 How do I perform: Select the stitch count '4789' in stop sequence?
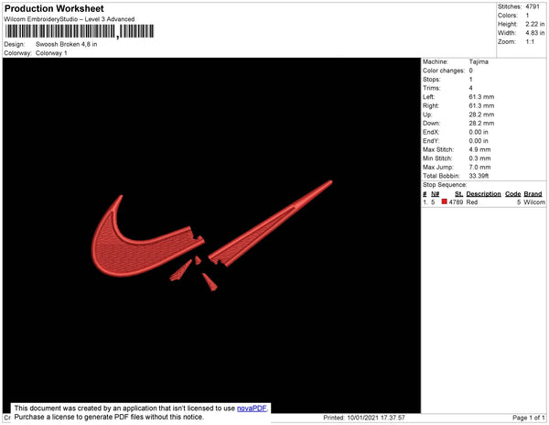pos(456,202)
